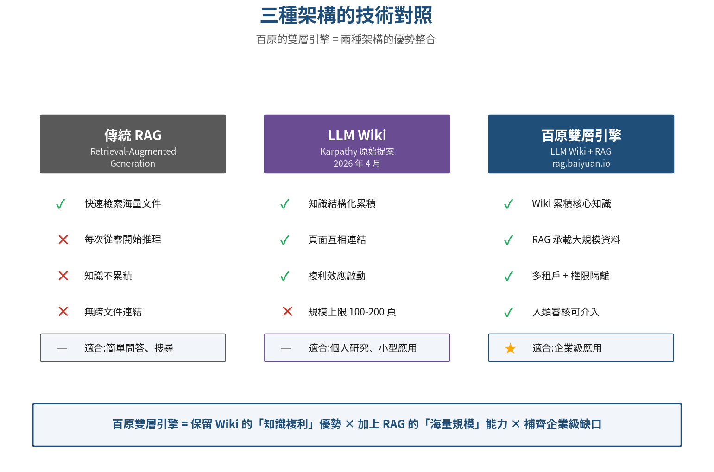Click the main title 三種架構的技術對照
Viewport: 714px width, 472px height.
346,15
